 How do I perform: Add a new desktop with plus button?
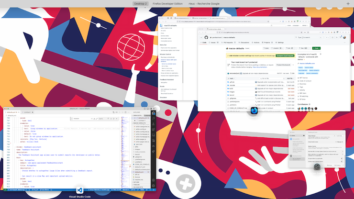pos(348,4)
